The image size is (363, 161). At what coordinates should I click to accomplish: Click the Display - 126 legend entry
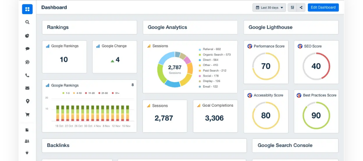coord(209,81)
